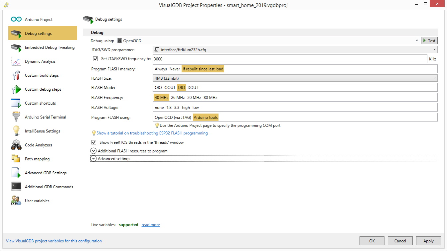
Task: Click the Arduino Serial Terminal connector icon
Action: 16,117
